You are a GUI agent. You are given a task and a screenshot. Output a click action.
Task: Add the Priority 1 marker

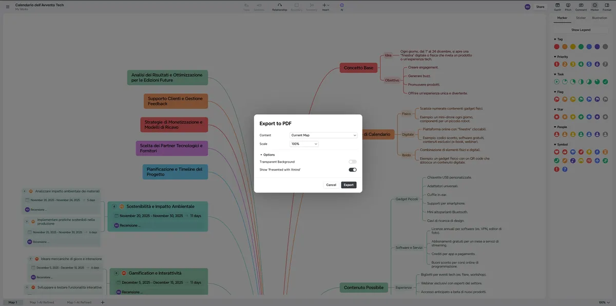[x=556, y=64]
